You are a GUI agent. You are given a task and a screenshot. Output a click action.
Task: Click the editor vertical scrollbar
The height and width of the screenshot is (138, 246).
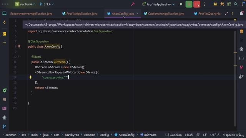tap(235, 78)
